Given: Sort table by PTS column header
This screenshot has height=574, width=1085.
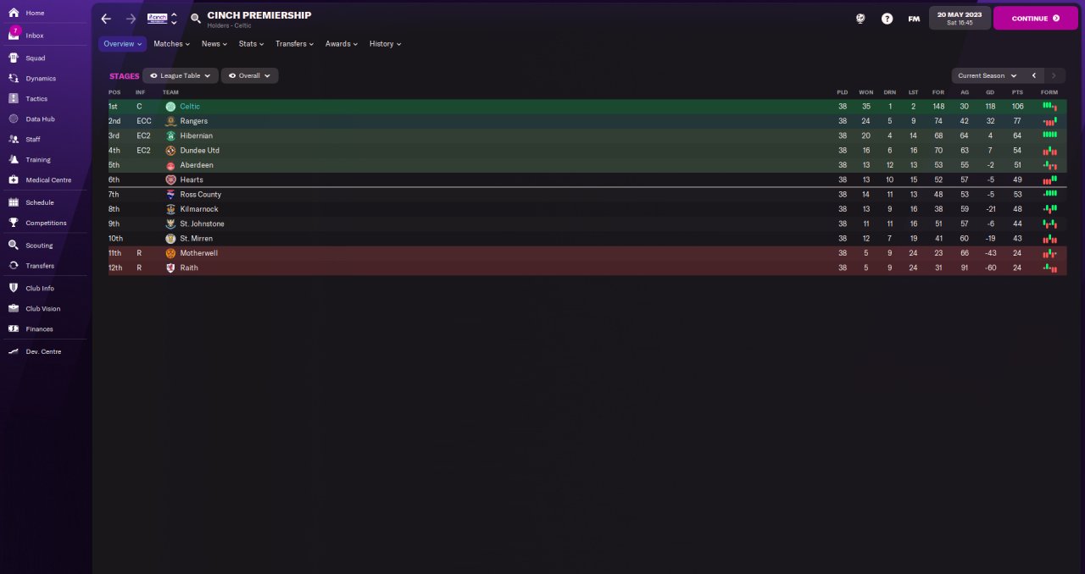Looking at the screenshot, I should [x=1017, y=91].
